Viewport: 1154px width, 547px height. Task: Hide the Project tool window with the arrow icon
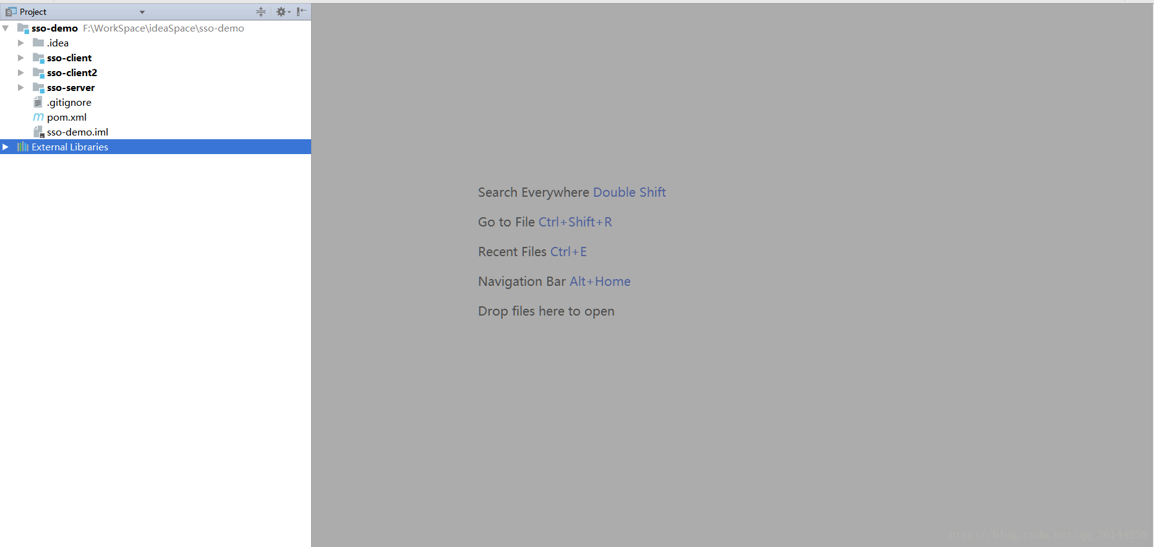pos(301,12)
